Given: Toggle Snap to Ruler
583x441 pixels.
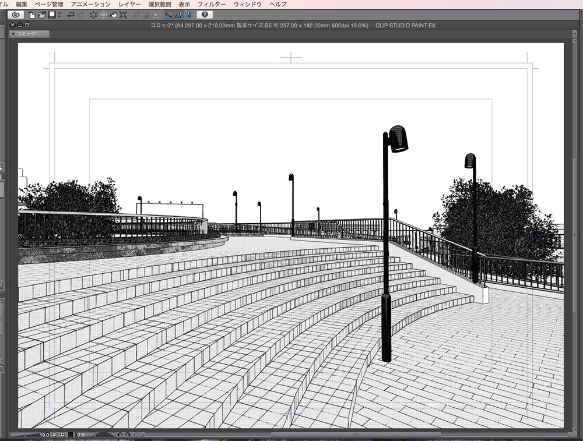Looking at the screenshot, I should 169,15.
